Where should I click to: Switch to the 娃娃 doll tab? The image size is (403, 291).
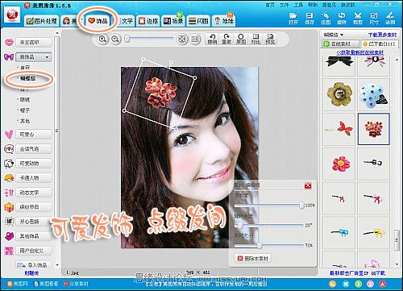224,21
